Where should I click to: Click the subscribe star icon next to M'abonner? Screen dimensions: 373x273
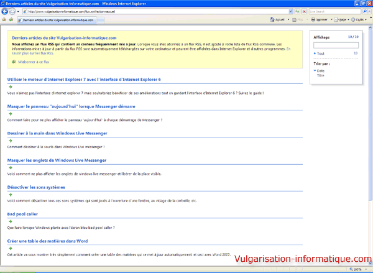pos(14,62)
